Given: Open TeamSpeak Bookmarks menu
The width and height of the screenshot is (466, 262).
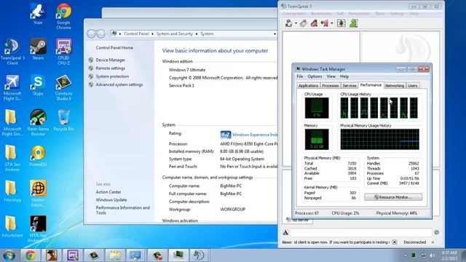Looking at the screenshot, I should point(320,14).
